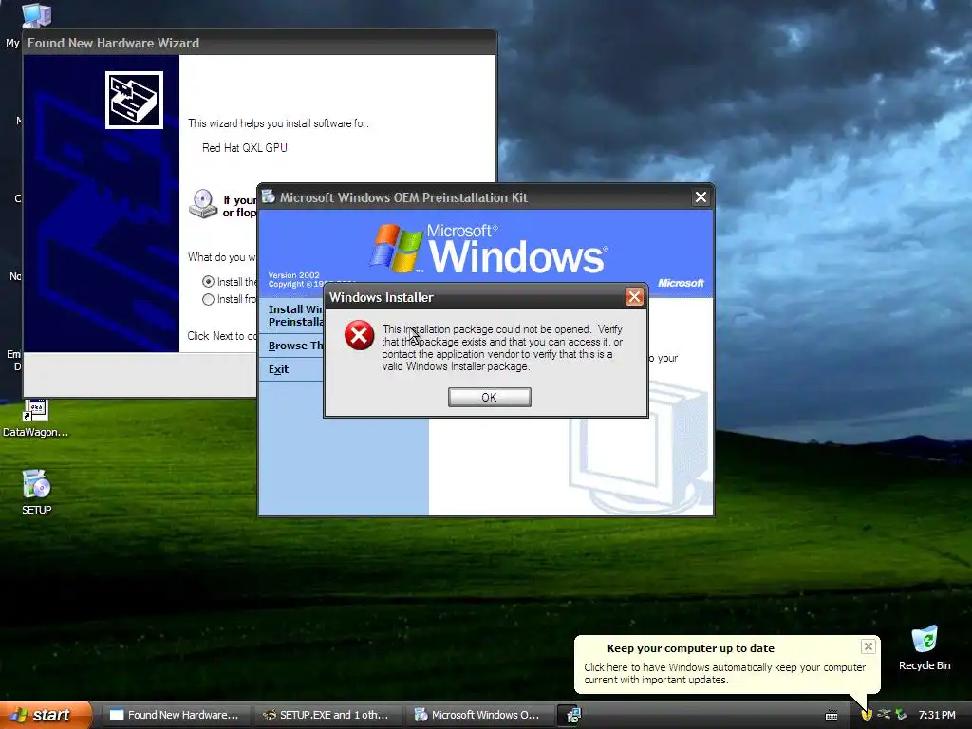Image resolution: width=972 pixels, height=729 pixels.
Task: Switch to Found New Hardware taskbar button
Action: point(176,715)
